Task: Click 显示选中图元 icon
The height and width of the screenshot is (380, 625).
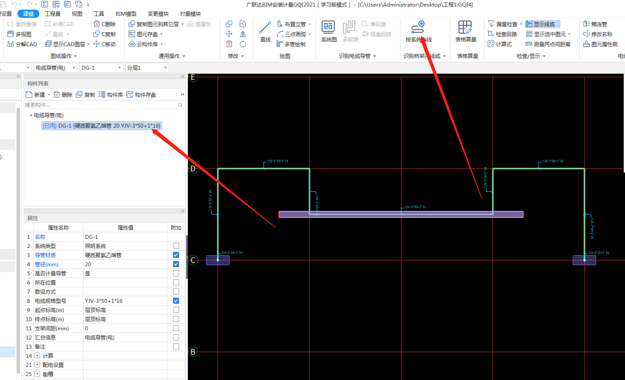Action: click(x=529, y=34)
